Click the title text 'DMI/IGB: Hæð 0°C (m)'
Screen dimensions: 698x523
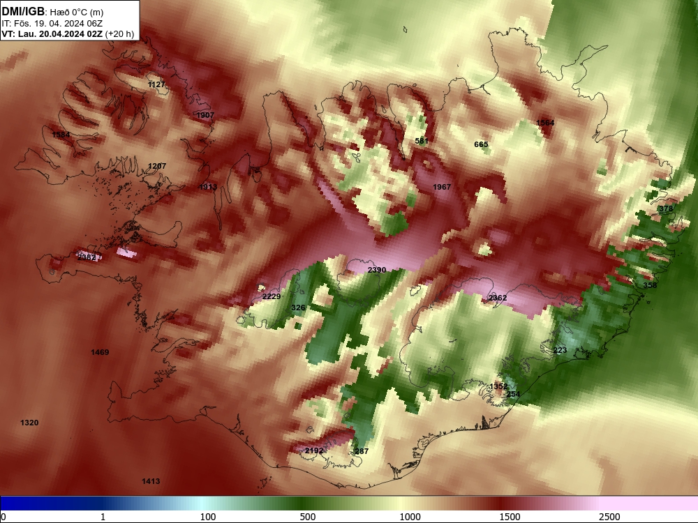coord(52,12)
